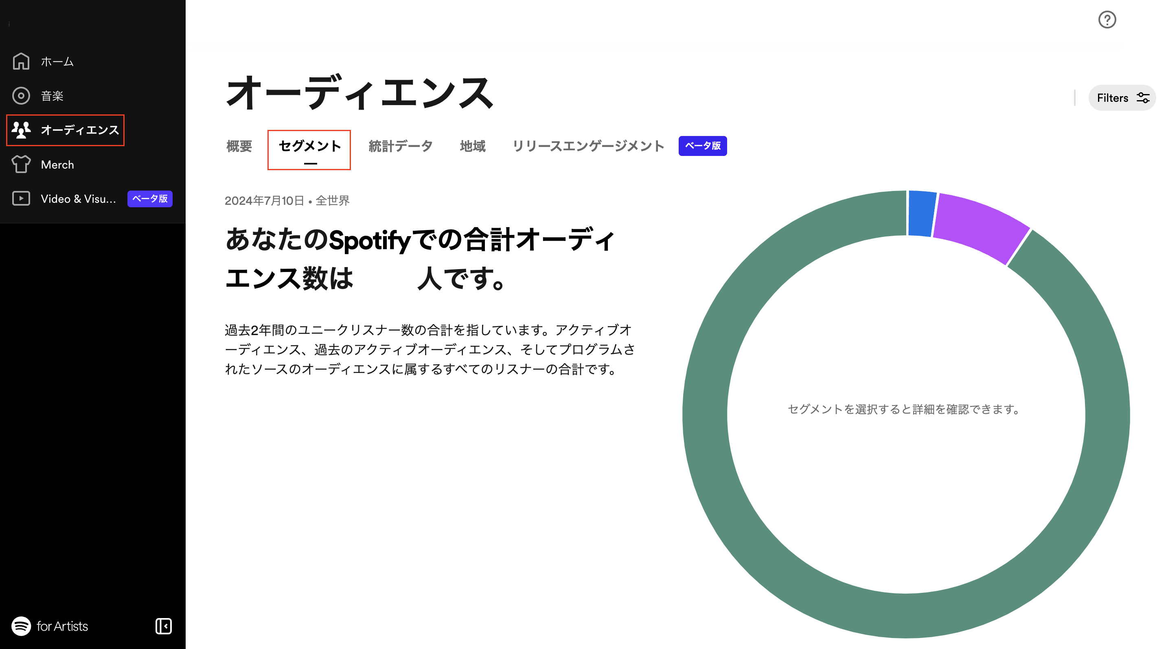Collapse the sidebar panel
Image resolution: width=1166 pixels, height=649 pixels.
(163, 626)
